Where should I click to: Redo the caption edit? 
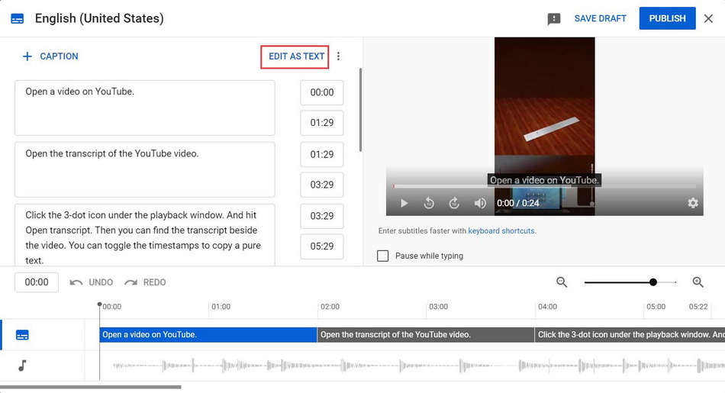point(145,282)
